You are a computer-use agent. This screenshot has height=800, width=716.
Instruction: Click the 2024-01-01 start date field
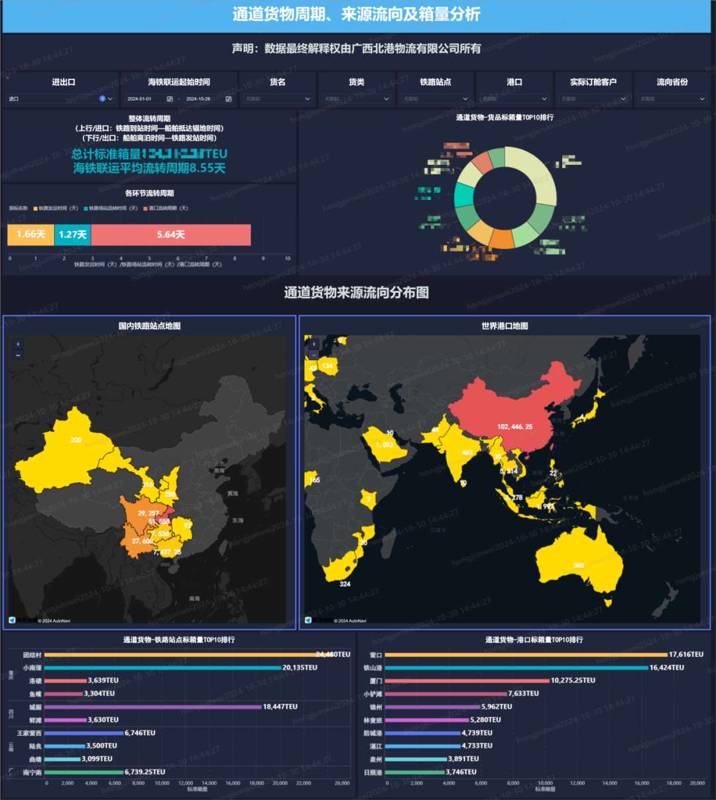tap(141, 99)
